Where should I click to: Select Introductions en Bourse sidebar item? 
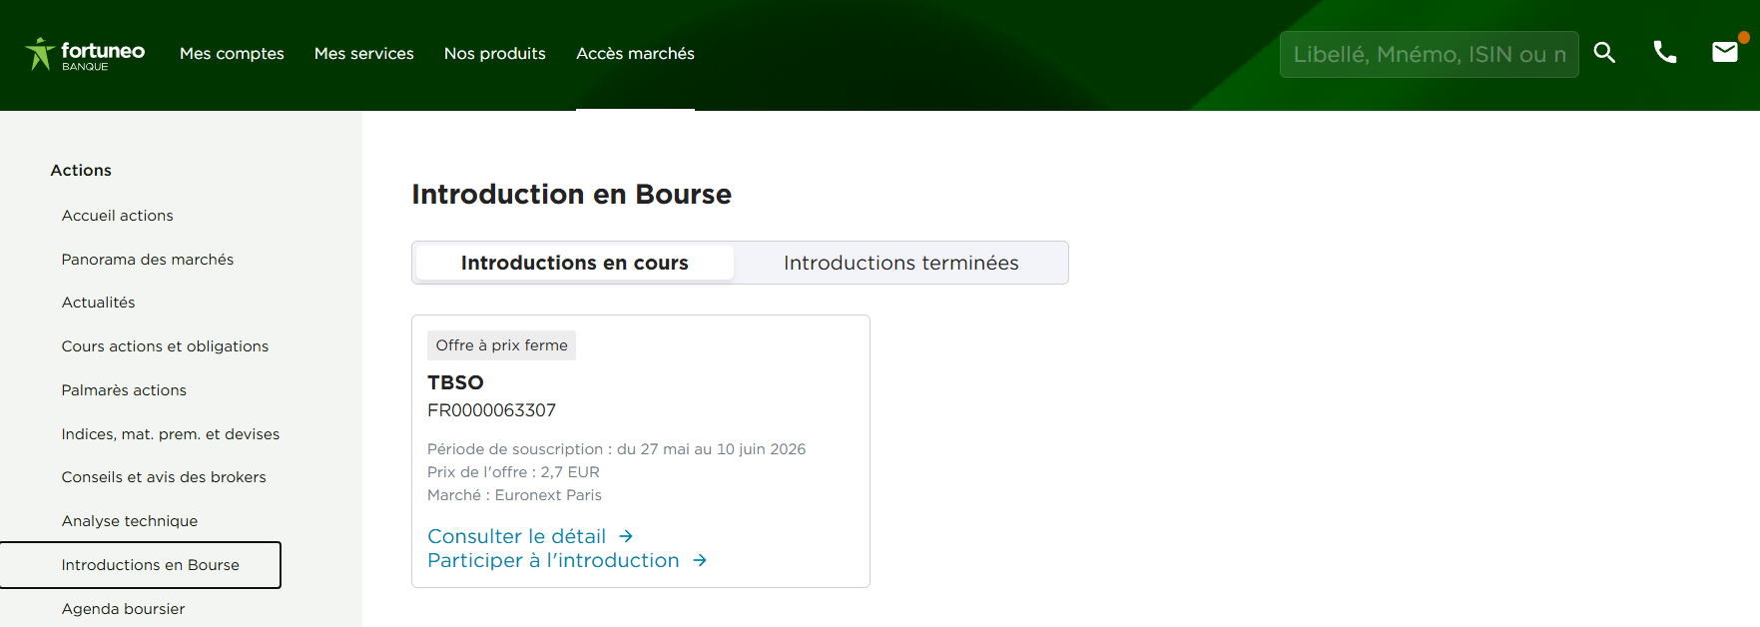[141, 565]
